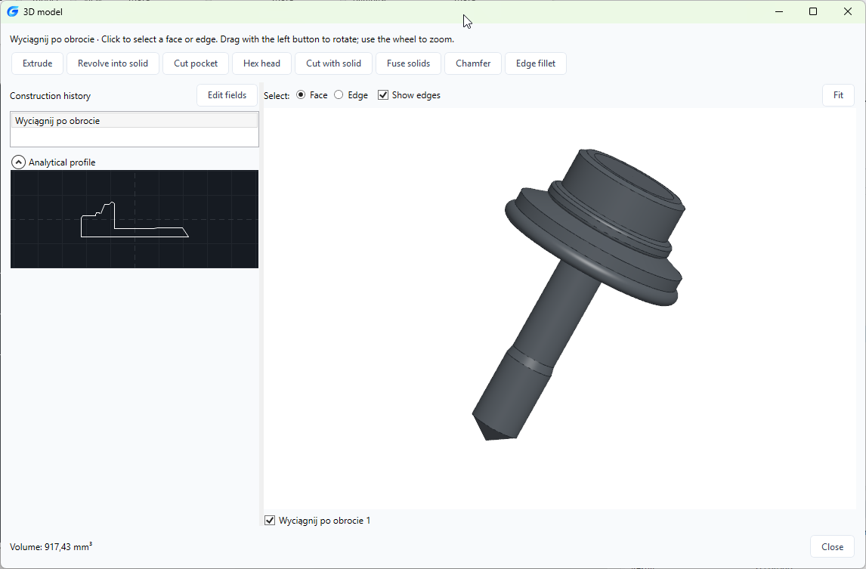The width and height of the screenshot is (866, 569).
Task: Close the window with the X icon
Action: 848,11
